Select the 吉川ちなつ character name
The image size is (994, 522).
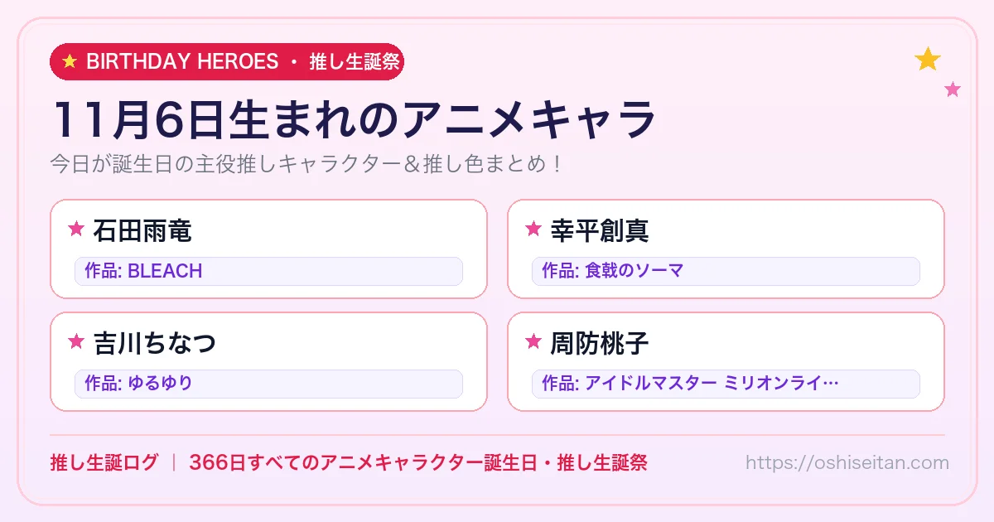155,343
